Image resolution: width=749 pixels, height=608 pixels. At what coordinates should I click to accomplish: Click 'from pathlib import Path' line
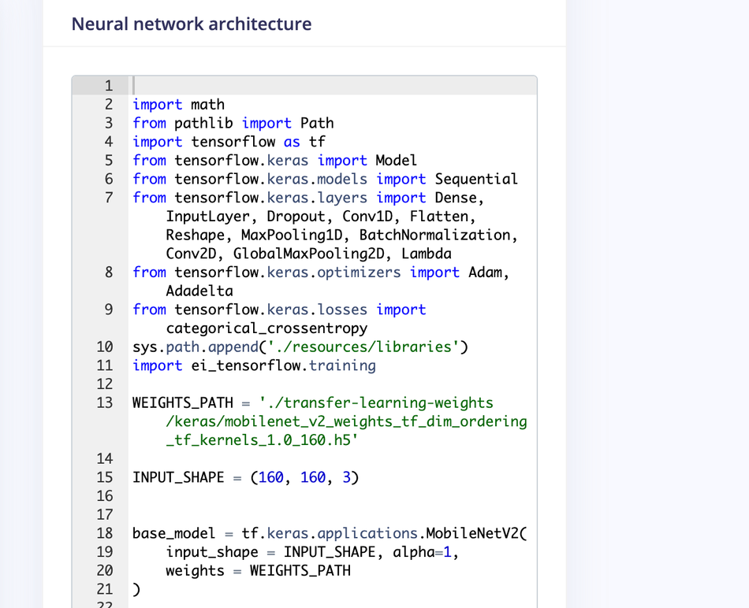click(x=233, y=123)
